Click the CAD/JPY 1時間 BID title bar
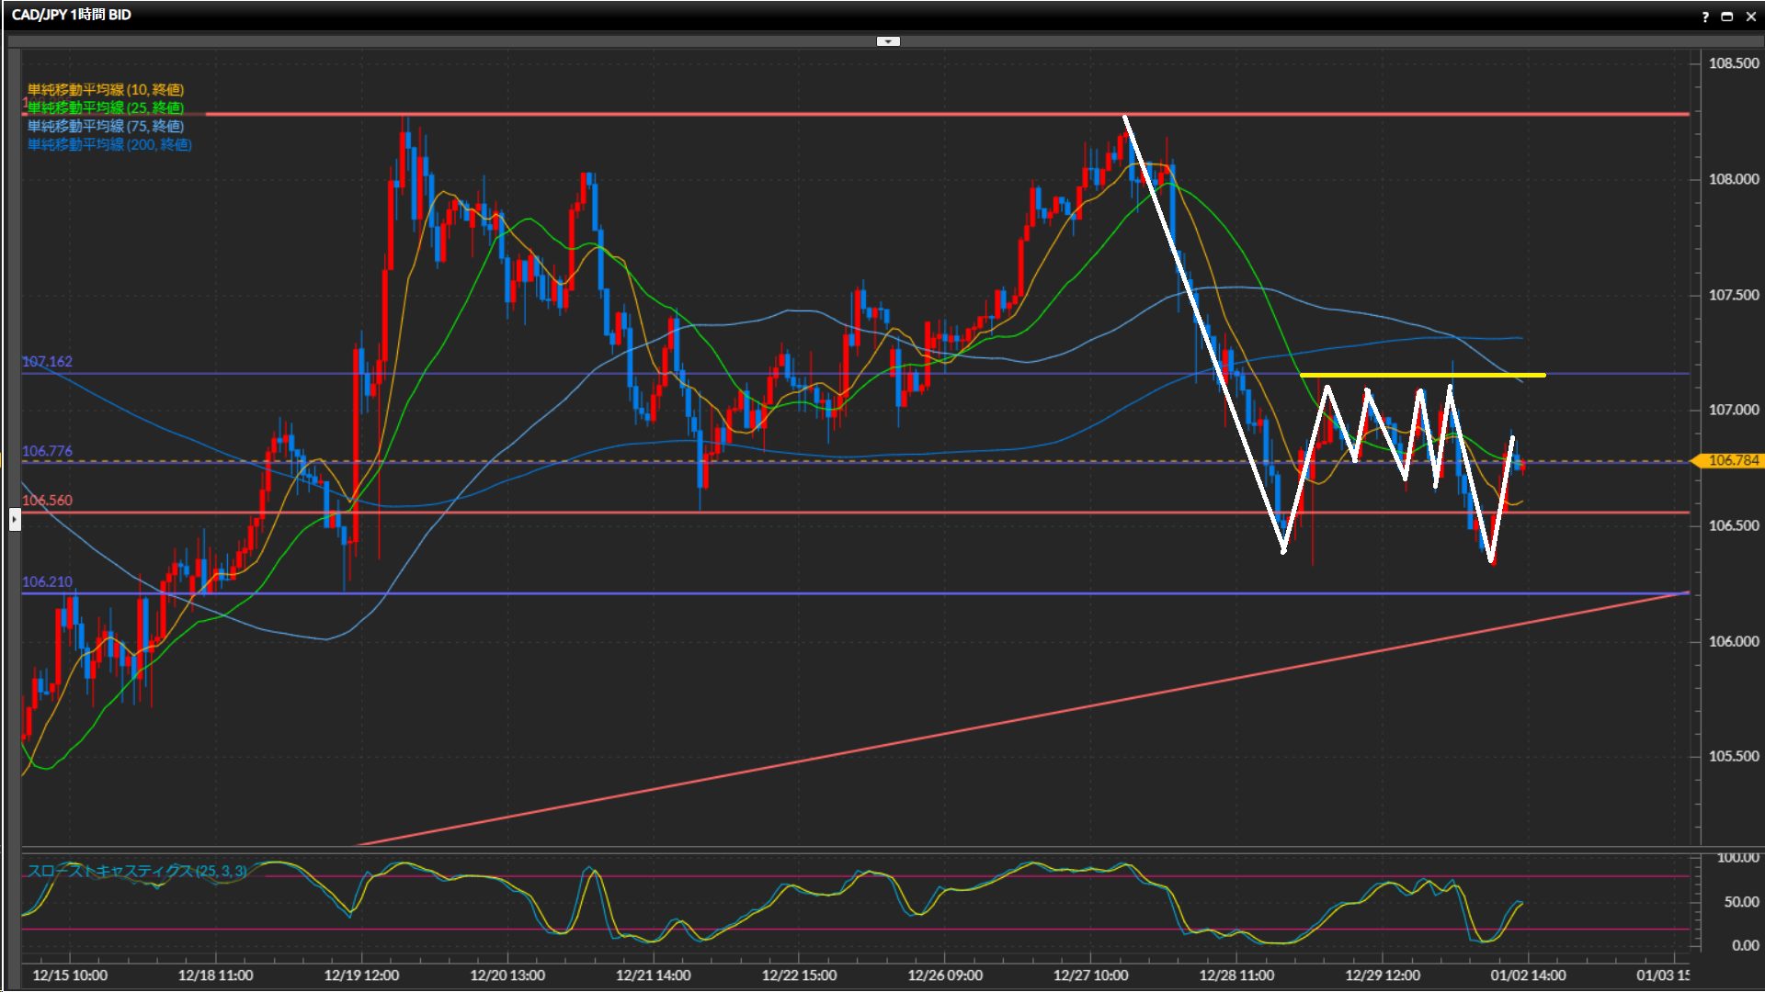Screen dimensions: 1765x992 pos(72,15)
